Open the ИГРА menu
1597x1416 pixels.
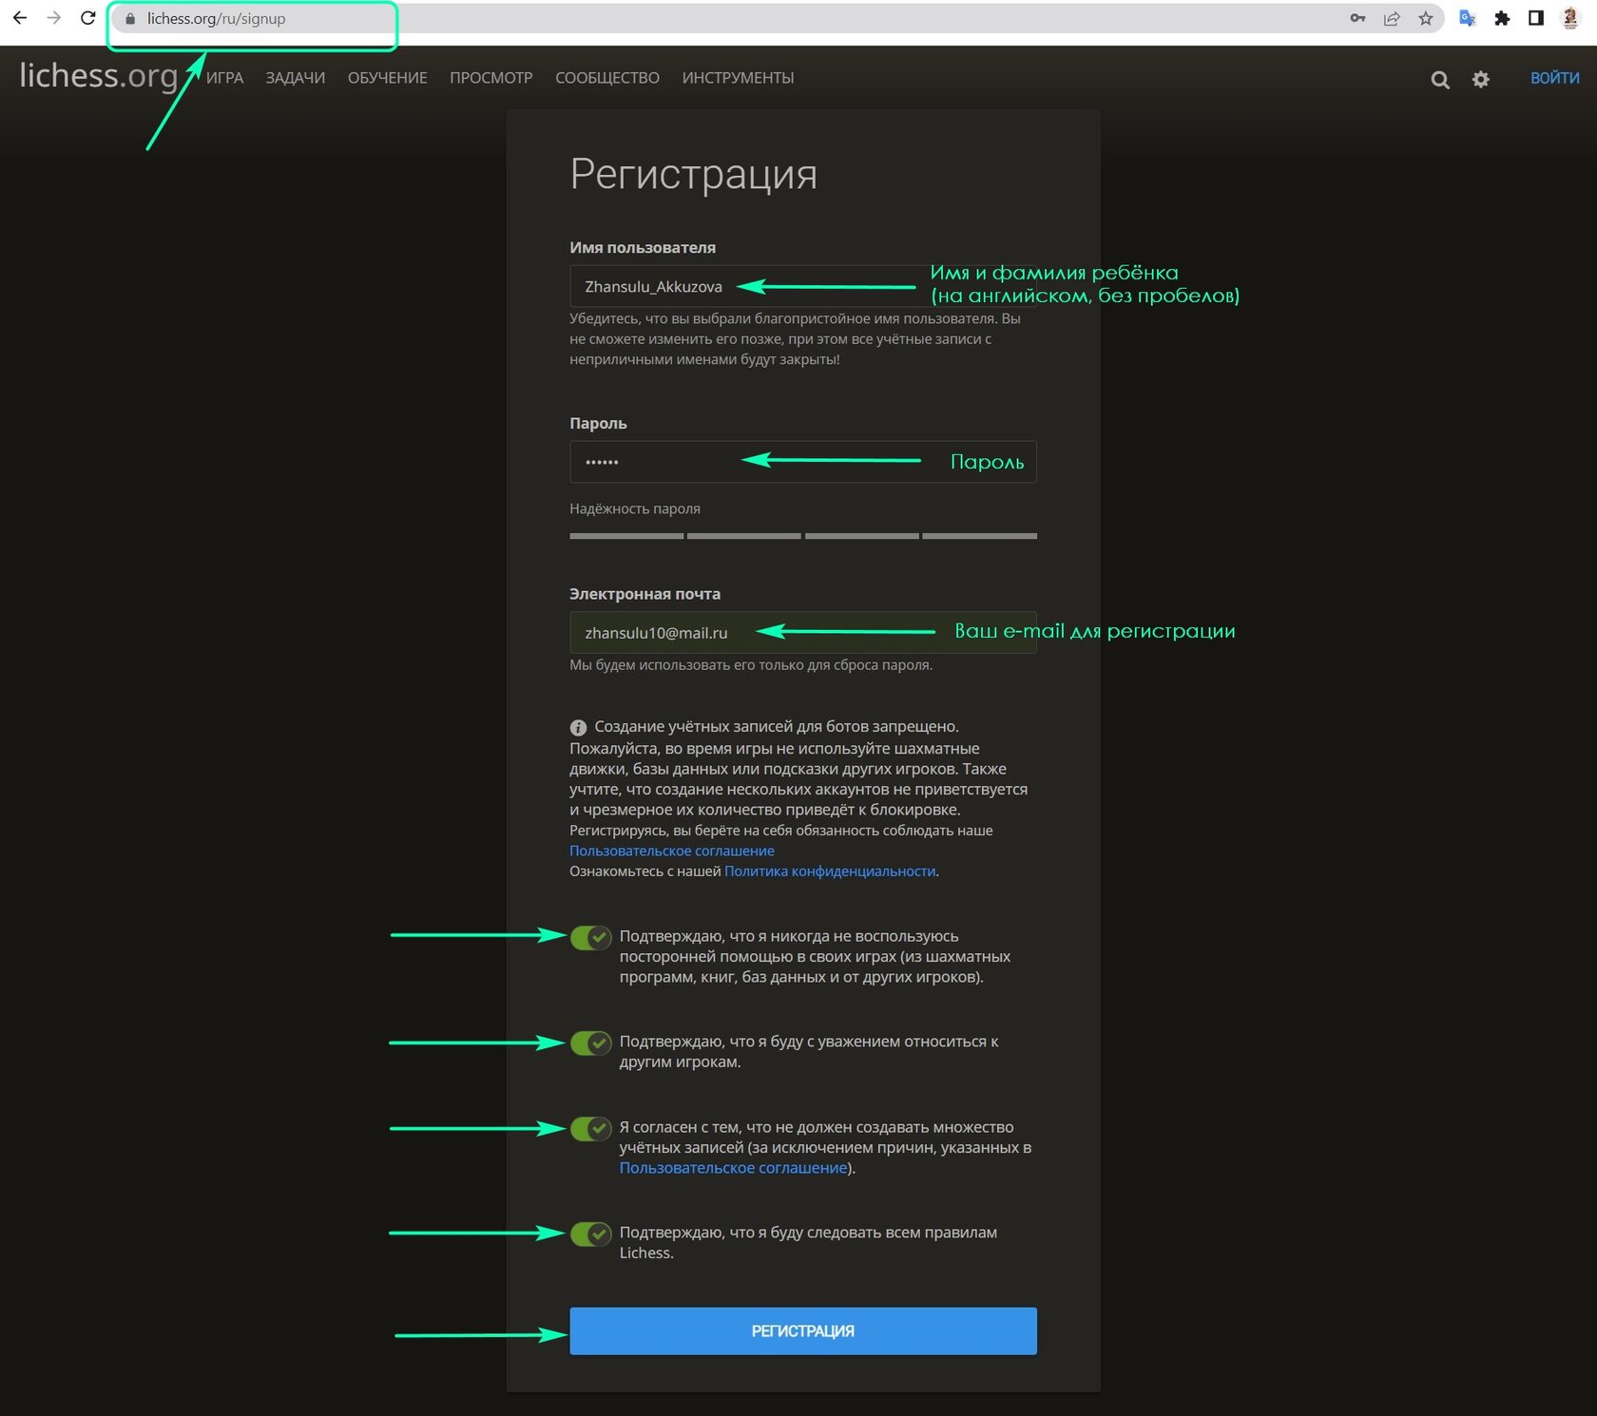[x=225, y=78]
